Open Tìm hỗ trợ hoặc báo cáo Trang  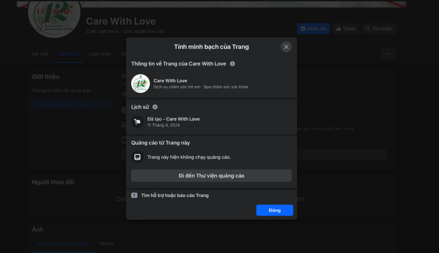tap(175, 195)
